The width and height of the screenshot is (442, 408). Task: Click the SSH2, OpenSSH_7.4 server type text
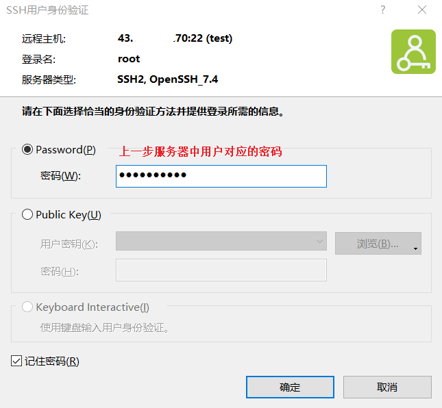(168, 79)
